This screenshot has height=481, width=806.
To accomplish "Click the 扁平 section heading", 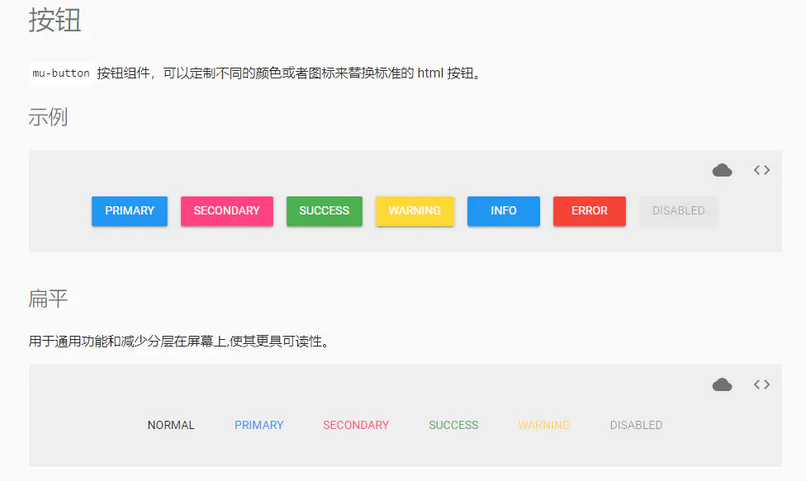I will (x=42, y=299).
